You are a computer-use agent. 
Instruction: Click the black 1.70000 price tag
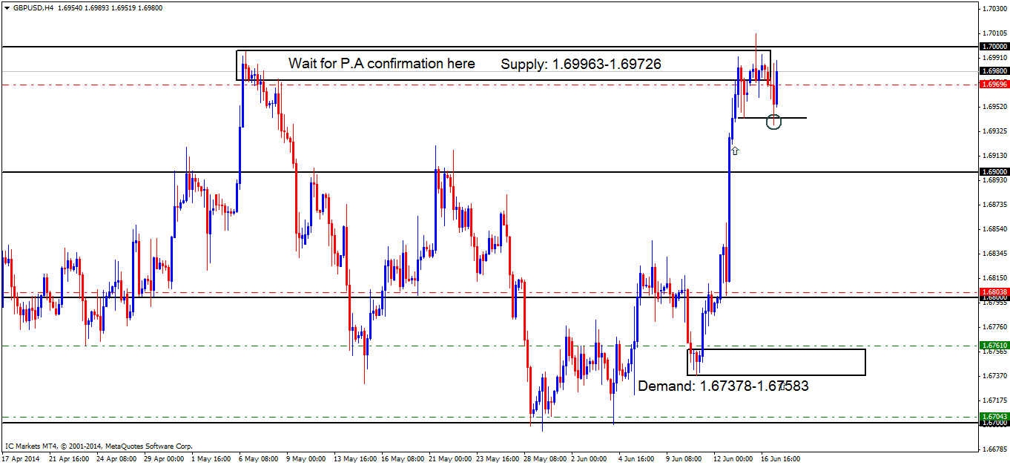tap(994, 46)
